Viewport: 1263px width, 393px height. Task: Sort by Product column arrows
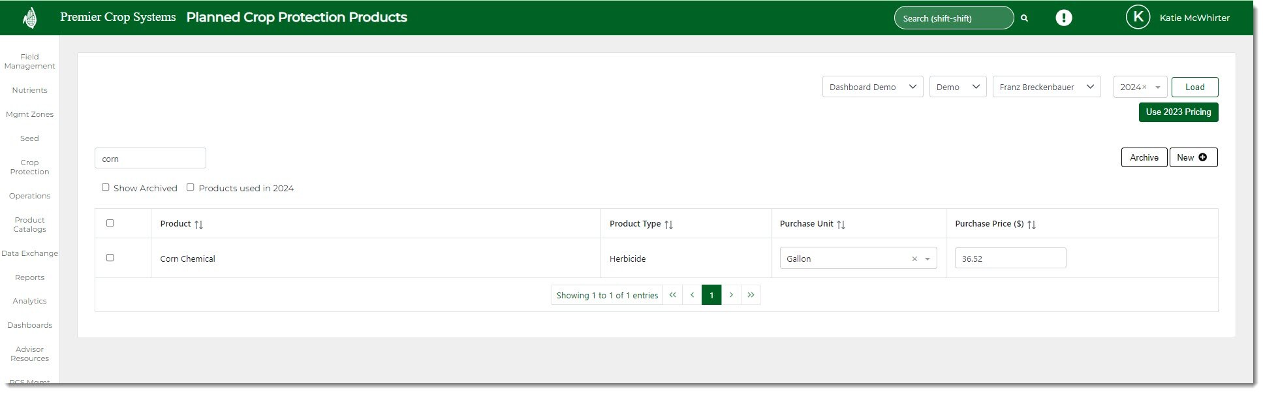(x=198, y=225)
